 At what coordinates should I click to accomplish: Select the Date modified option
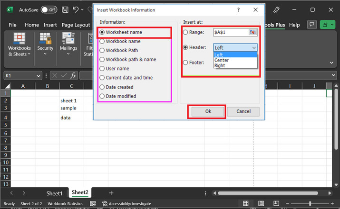118,96
